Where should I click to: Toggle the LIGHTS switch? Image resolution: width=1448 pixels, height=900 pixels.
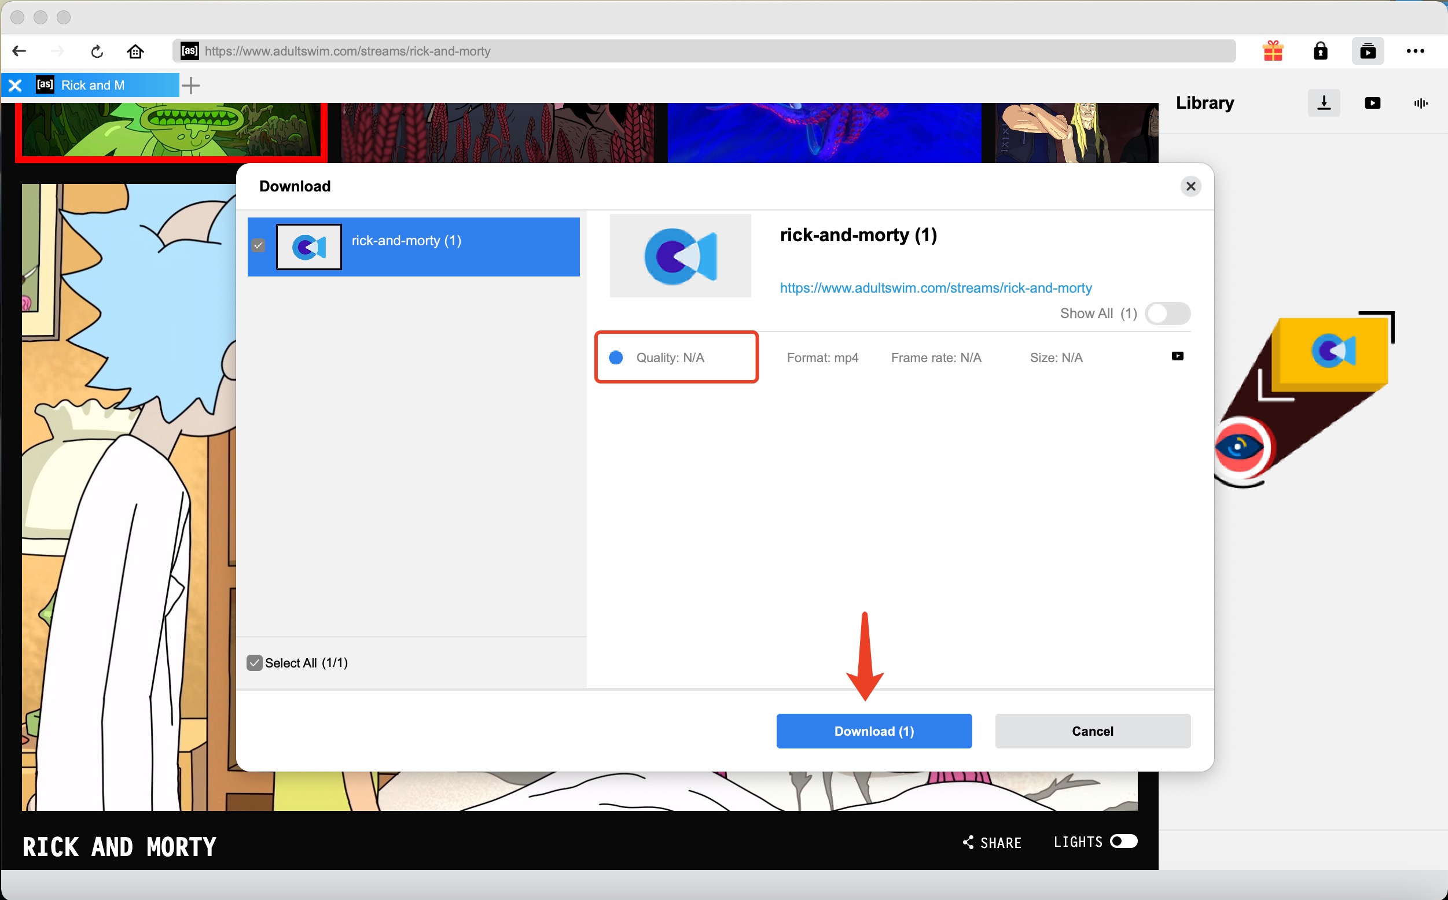point(1123,841)
